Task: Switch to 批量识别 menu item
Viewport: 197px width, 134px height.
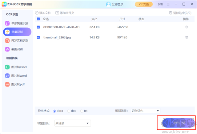Action: tap(17, 32)
